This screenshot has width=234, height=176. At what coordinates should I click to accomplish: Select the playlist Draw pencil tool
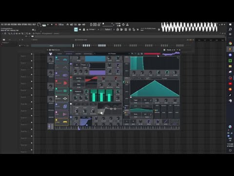point(9,33)
